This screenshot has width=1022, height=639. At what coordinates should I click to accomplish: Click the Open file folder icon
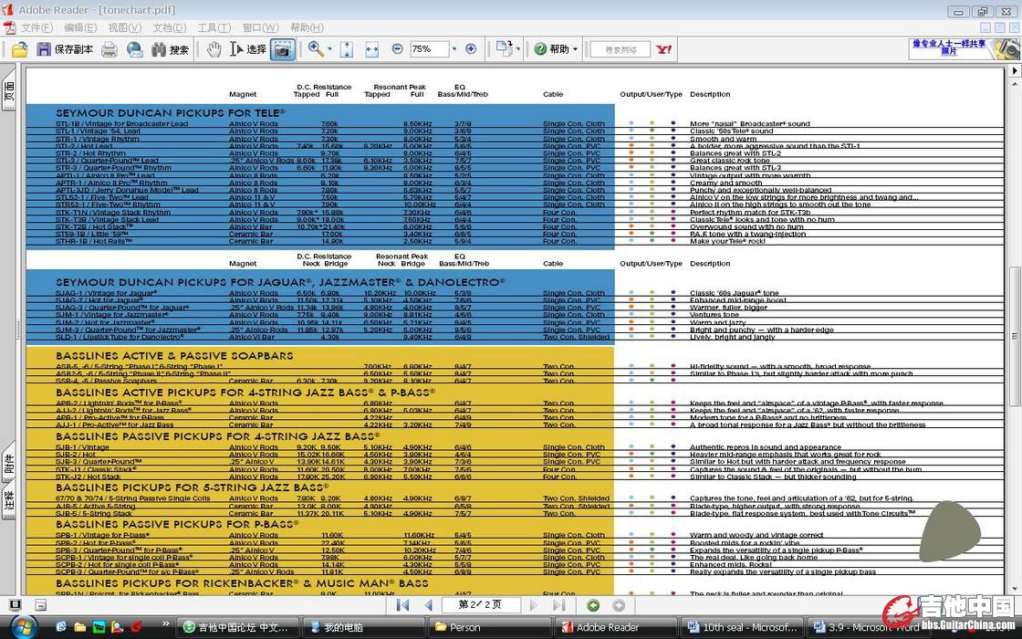[x=19, y=49]
